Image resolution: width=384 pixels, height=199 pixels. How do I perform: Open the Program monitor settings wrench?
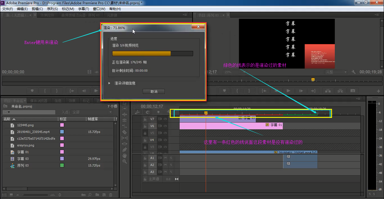coord(354,72)
